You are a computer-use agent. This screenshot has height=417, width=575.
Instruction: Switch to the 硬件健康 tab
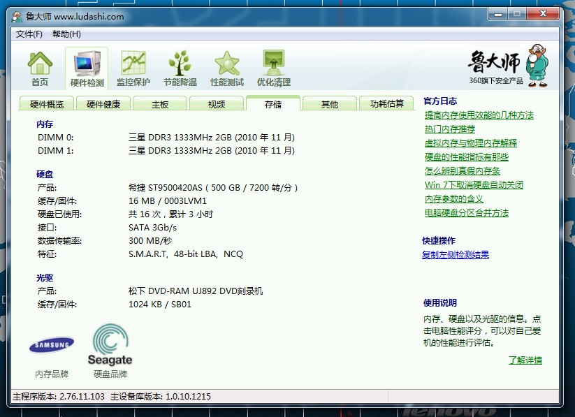coord(103,104)
